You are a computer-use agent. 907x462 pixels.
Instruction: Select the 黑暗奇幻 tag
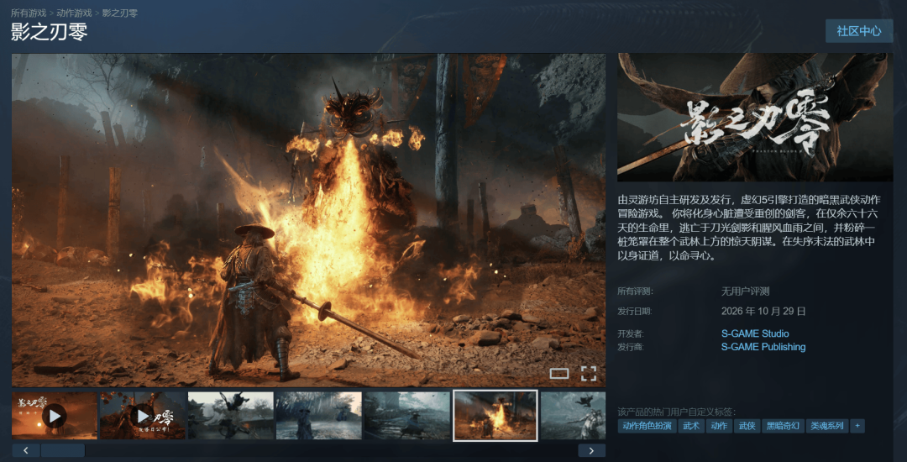pos(783,426)
